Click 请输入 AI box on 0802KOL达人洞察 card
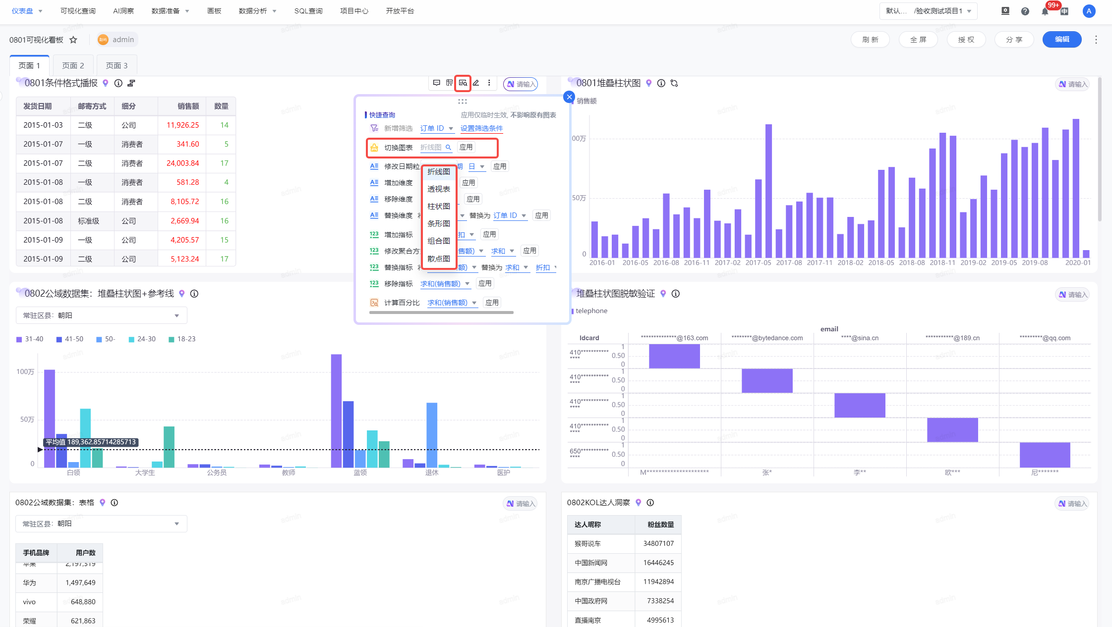This screenshot has width=1112, height=627. [1072, 504]
